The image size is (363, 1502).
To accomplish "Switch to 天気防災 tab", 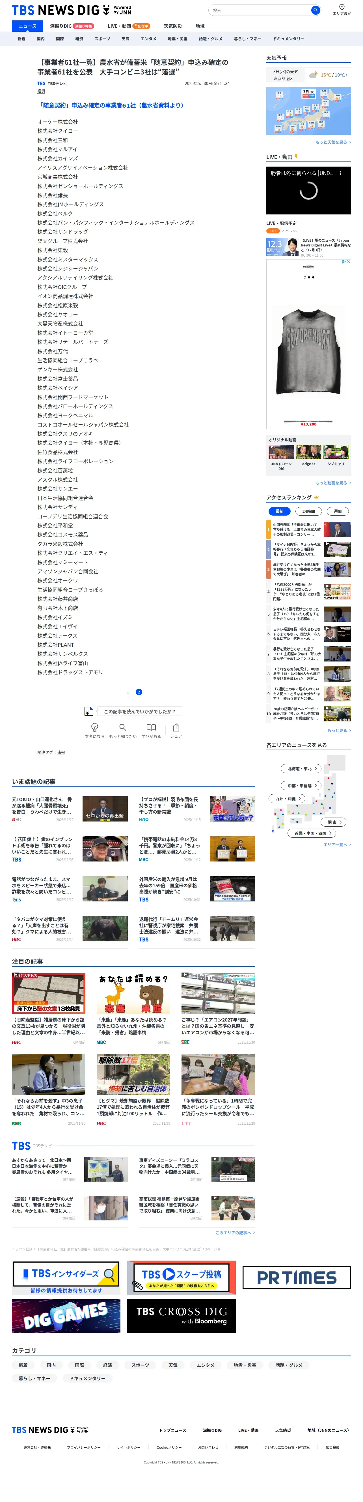I will [173, 26].
